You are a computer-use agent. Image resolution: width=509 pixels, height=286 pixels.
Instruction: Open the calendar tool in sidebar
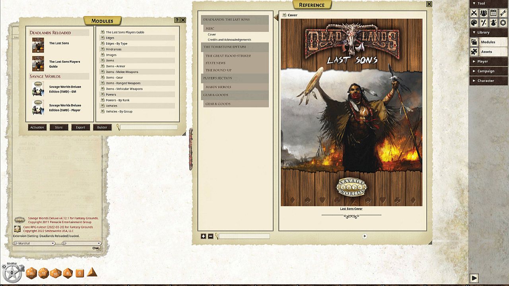point(493,13)
